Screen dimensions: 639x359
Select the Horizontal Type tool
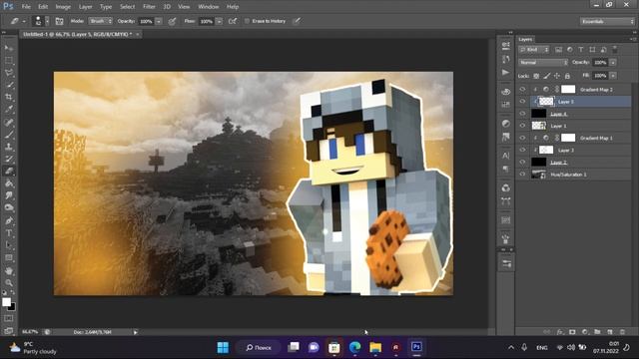coord(9,233)
